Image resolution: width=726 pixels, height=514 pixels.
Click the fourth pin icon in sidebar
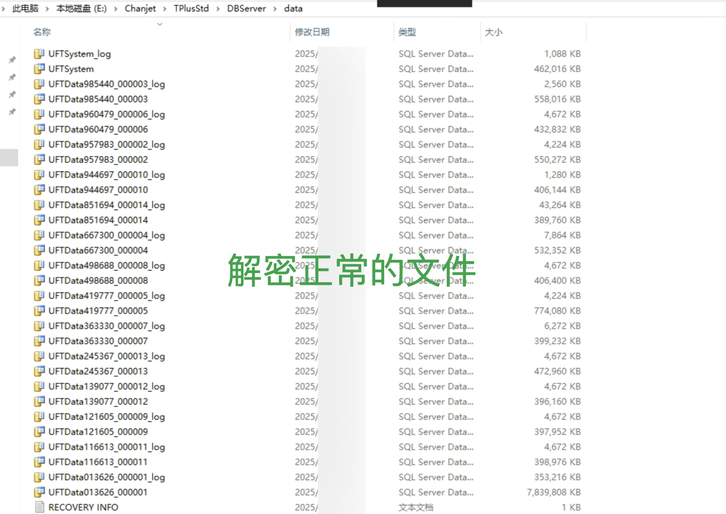click(12, 112)
